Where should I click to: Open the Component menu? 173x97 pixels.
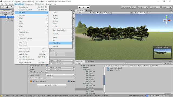[x=29, y=4]
